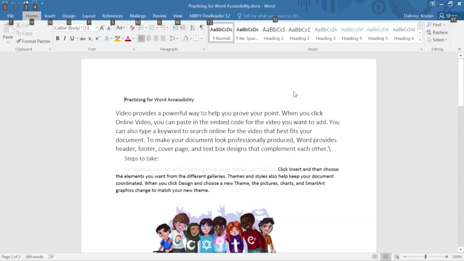464x261 pixels.
Task: Open the Select dropdown in Editing
Action: tap(437, 40)
